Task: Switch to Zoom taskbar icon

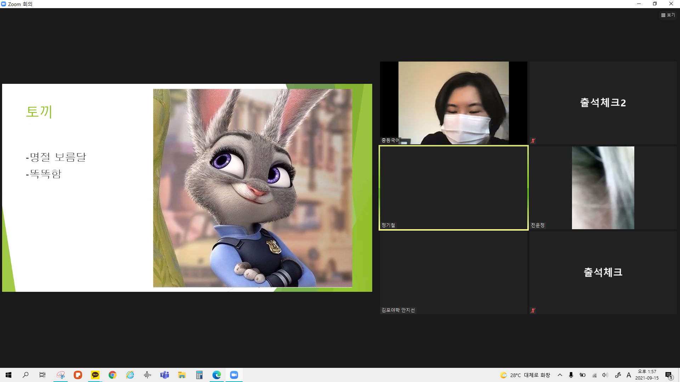Action: pyautogui.click(x=234, y=375)
